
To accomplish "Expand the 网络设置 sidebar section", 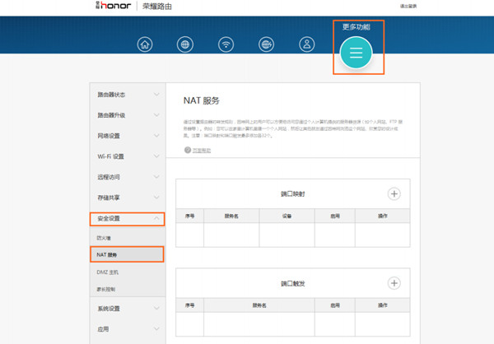I will pyautogui.click(x=127, y=136).
